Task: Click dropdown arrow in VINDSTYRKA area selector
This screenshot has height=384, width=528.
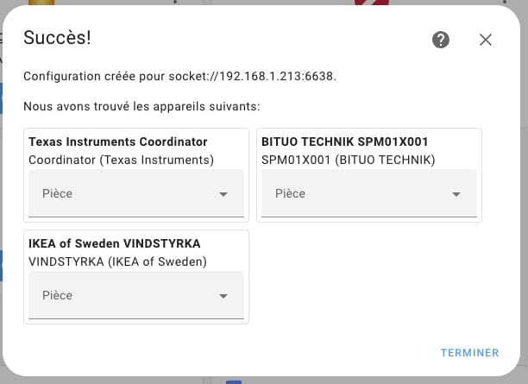Action: (223, 297)
